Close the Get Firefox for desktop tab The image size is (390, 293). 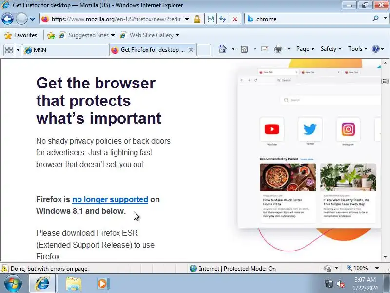coord(191,50)
